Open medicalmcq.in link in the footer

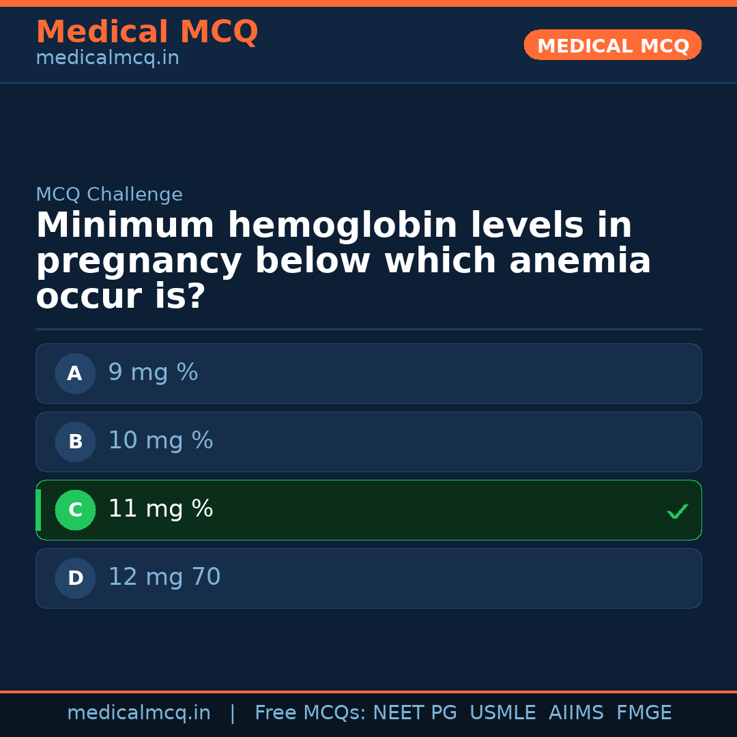[x=139, y=713]
